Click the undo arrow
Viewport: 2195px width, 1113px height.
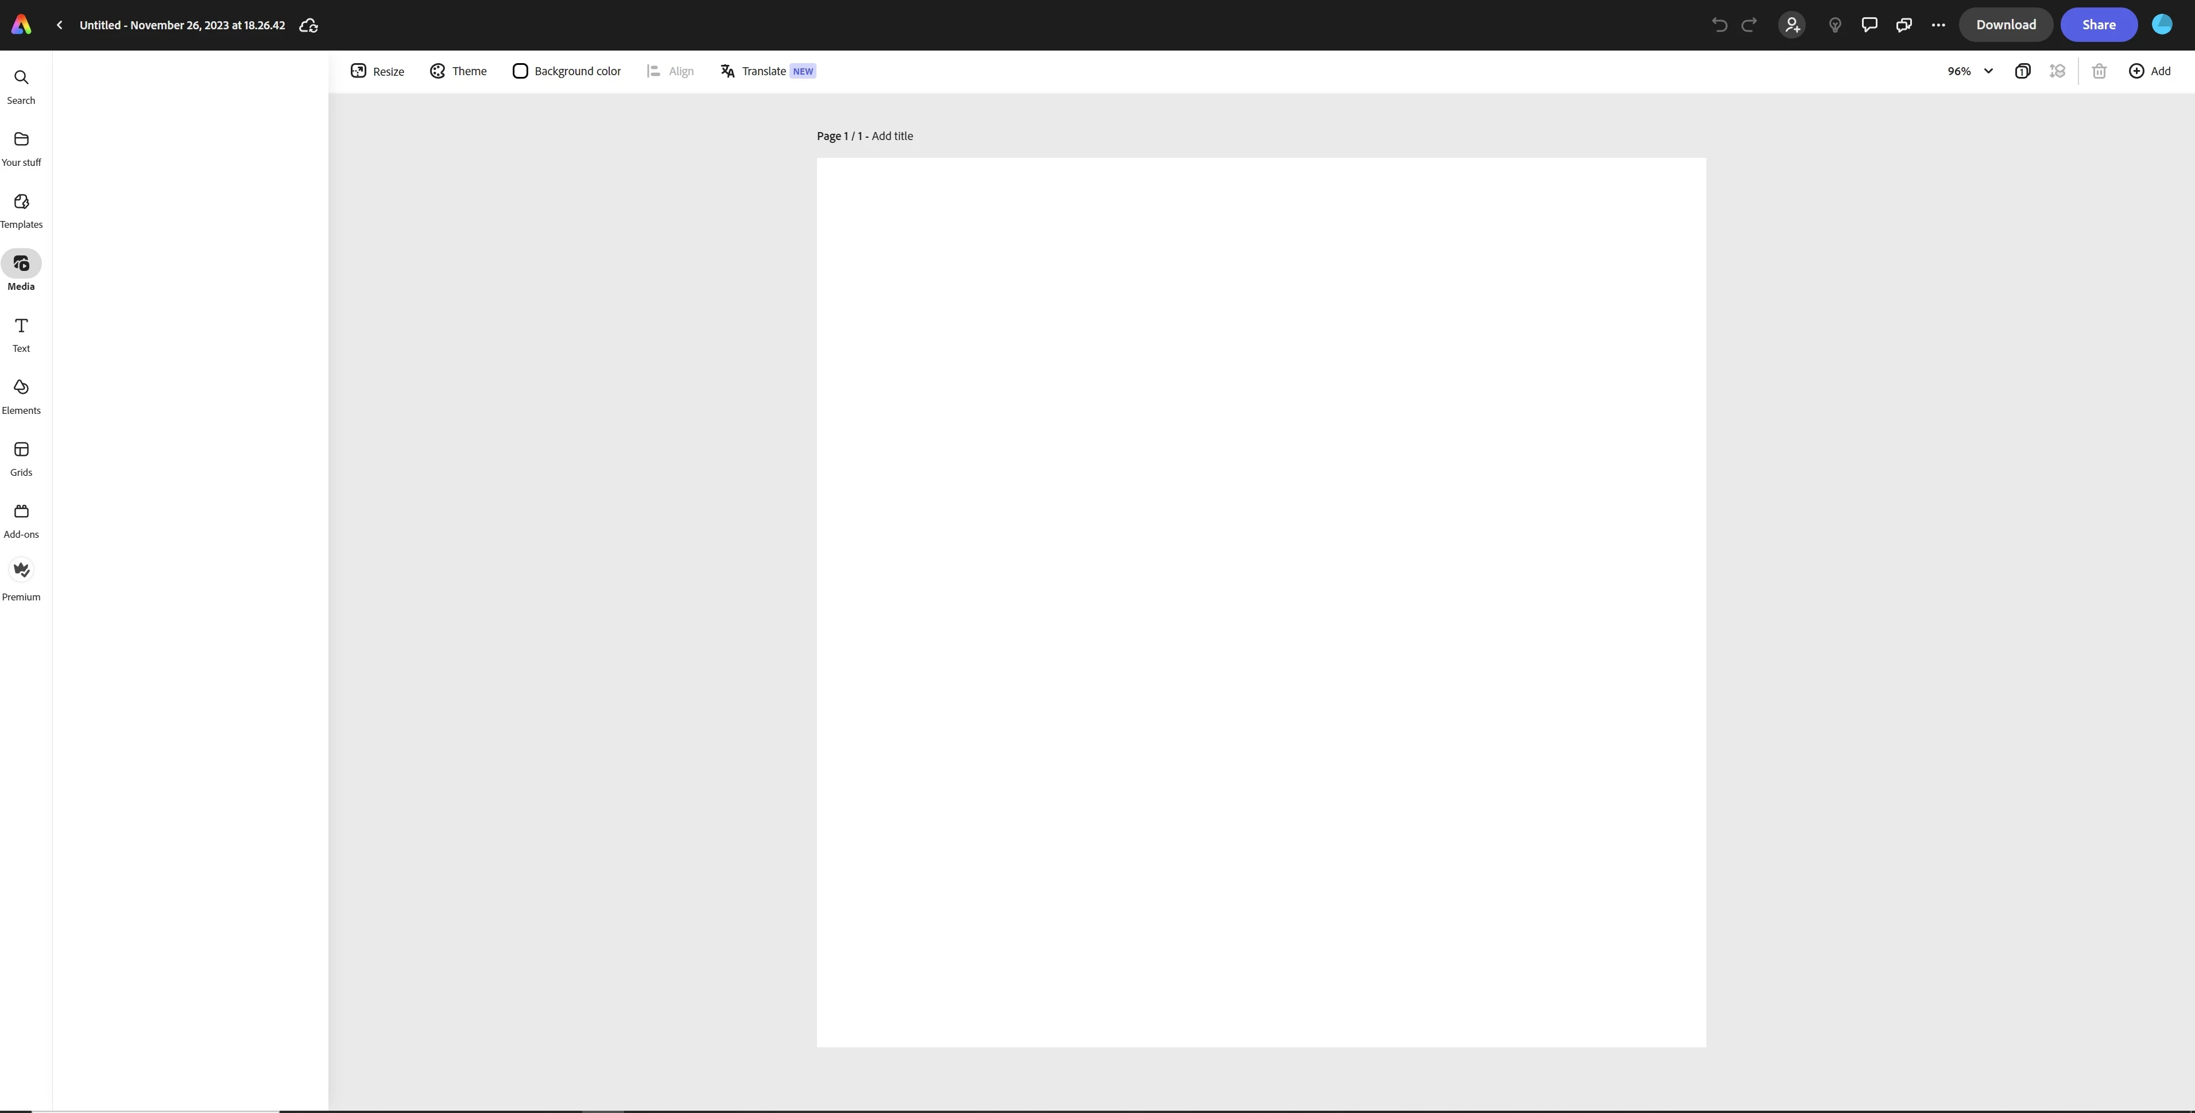click(1718, 25)
